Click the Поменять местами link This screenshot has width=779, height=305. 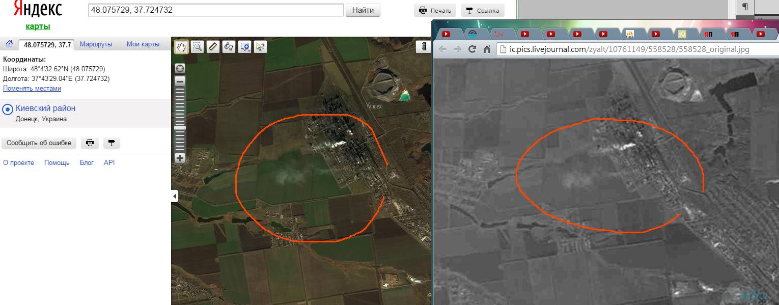click(x=32, y=88)
